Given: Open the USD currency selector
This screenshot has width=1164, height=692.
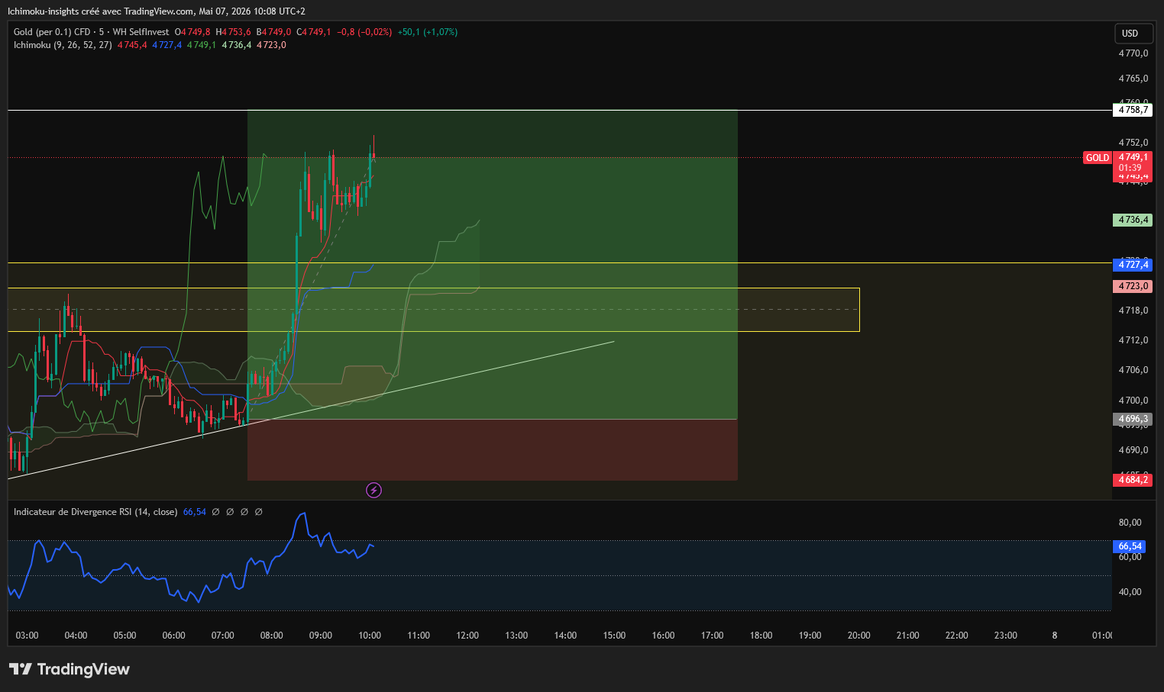Looking at the screenshot, I should pyautogui.click(x=1130, y=34).
